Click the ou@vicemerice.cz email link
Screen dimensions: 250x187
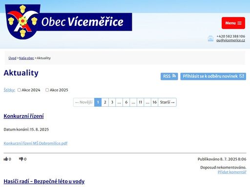pyautogui.click(x=230, y=40)
